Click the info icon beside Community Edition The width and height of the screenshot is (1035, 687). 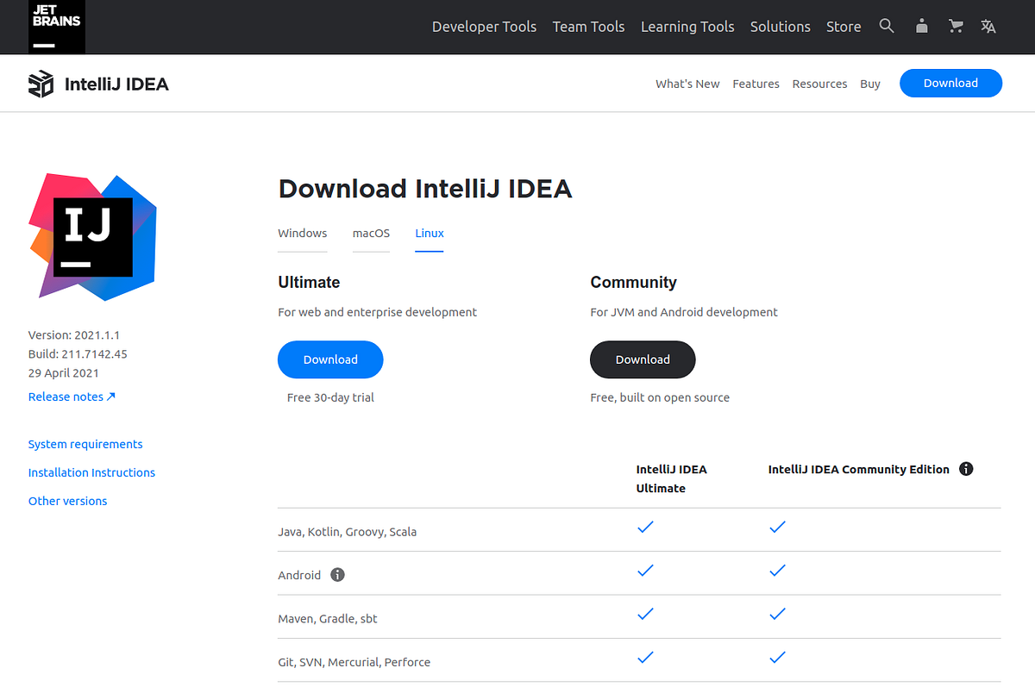pyautogui.click(x=966, y=469)
